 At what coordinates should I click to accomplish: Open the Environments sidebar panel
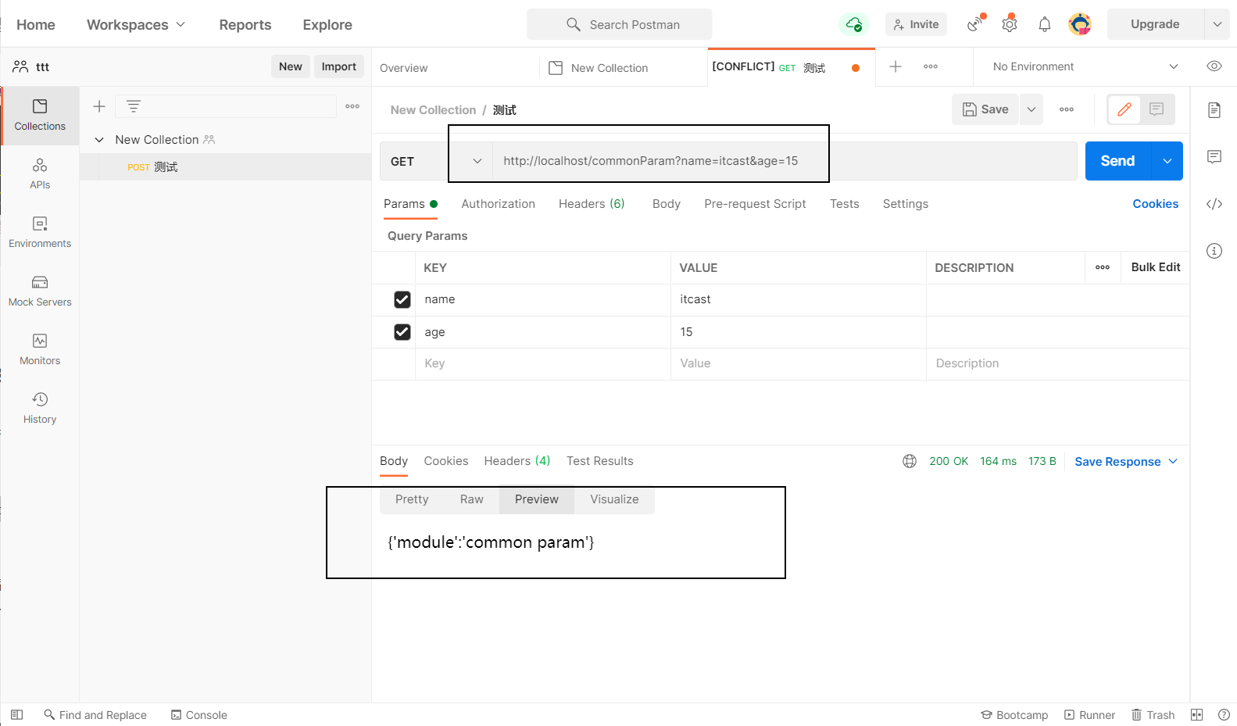(x=40, y=232)
